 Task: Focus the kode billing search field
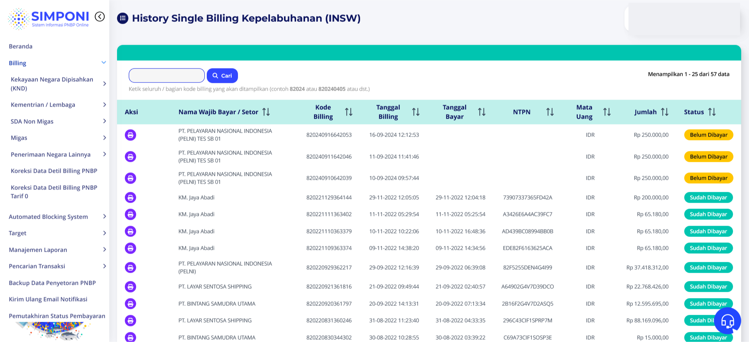pyautogui.click(x=167, y=75)
